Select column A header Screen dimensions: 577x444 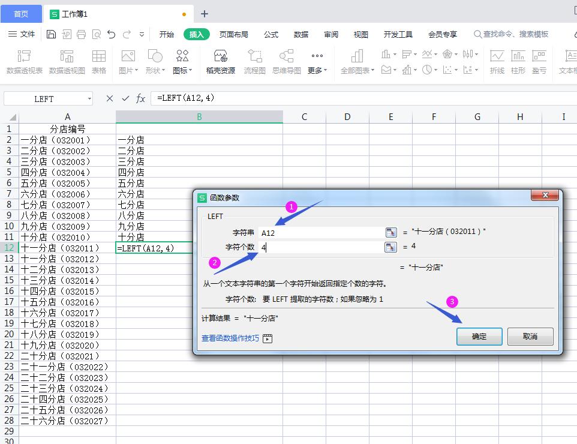click(x=67, y=117)
